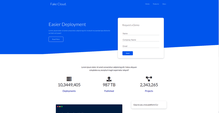Click the server icon above Deployments
The width and height of the screenshot is (219, 113).
click(x=69, y=79)
